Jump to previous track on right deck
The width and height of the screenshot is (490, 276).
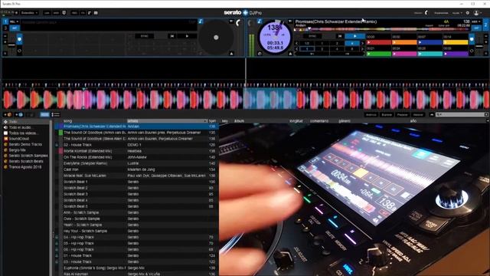[x=340, y=36]
